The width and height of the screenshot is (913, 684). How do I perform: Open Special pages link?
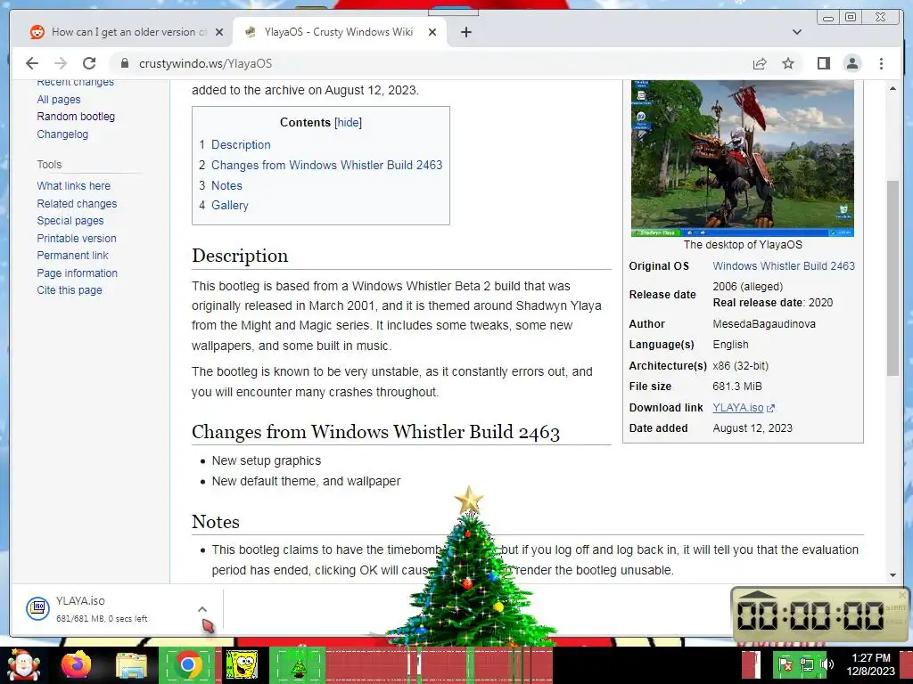pos(70,221)
